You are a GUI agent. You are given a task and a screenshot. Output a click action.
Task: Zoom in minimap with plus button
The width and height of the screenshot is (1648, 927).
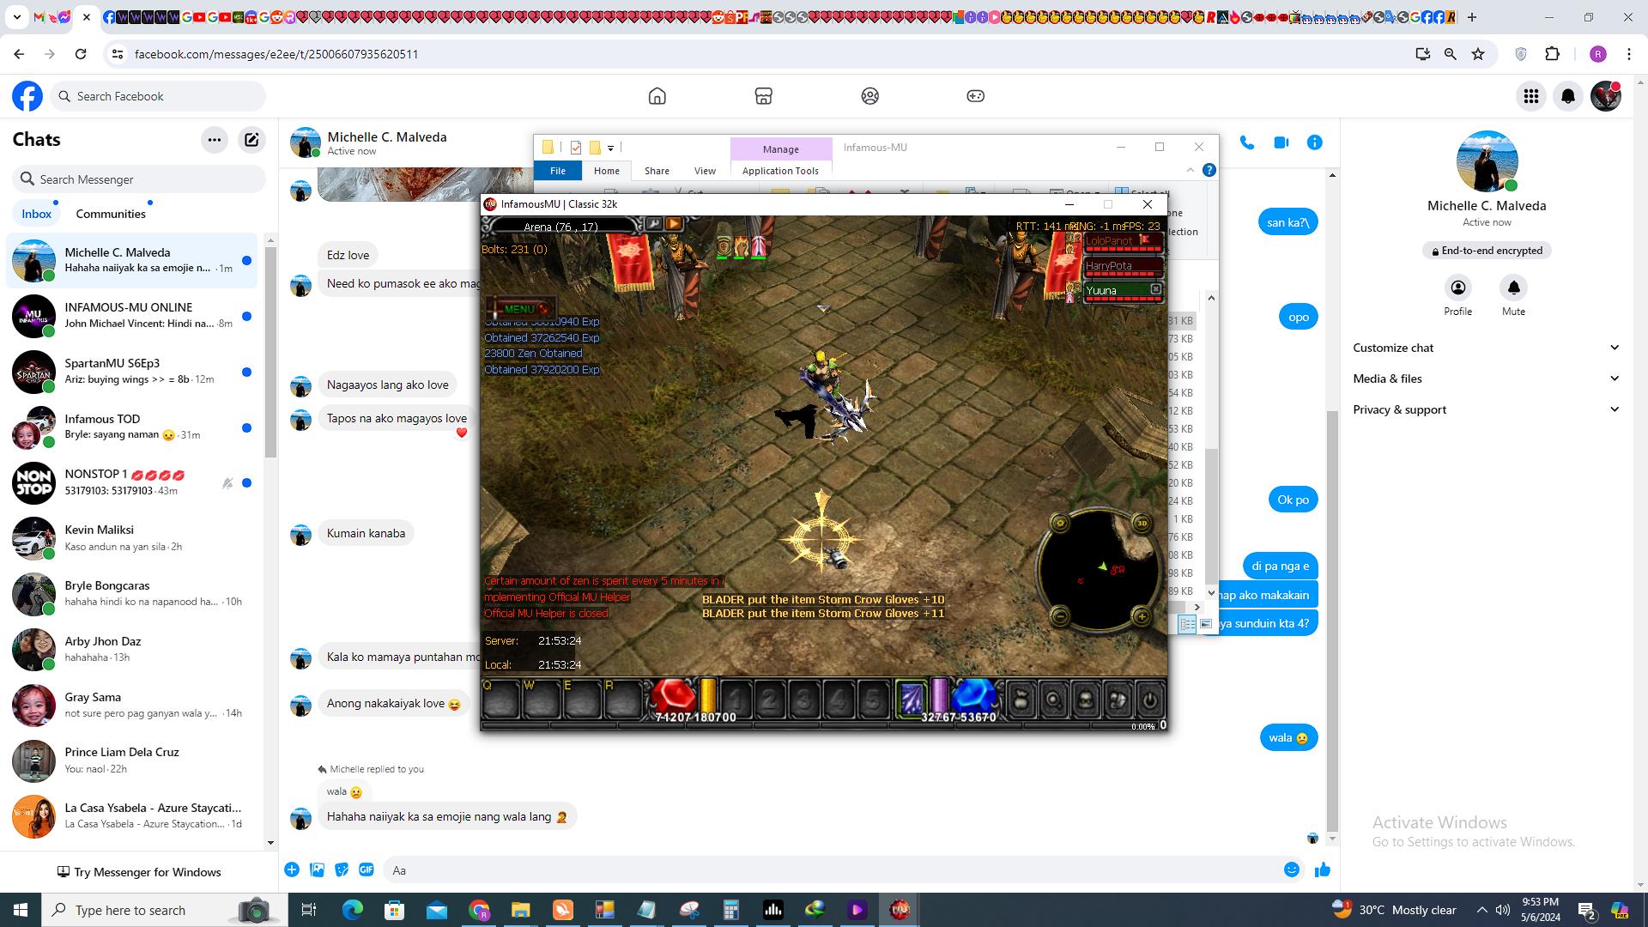tap(1142, 615)
